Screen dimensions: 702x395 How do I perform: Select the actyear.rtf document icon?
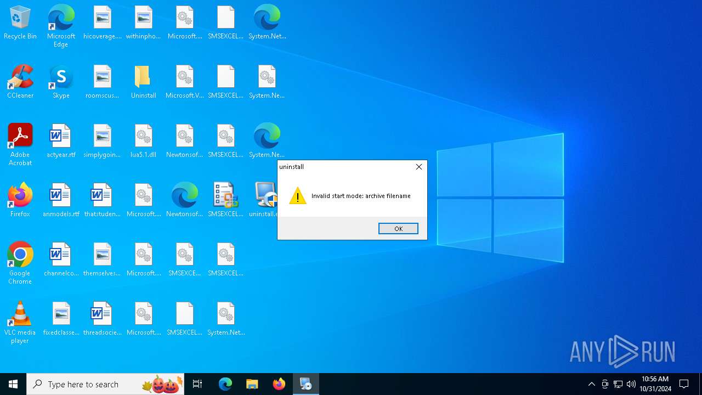[61, 142]
